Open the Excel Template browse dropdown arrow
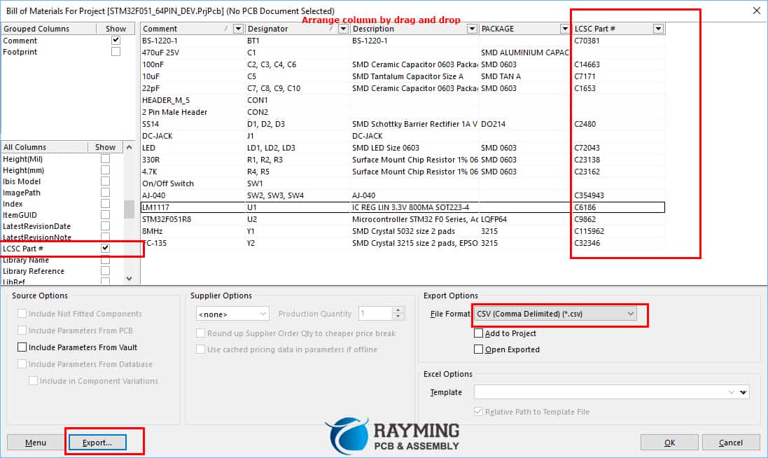This screenshot has width=768, height=458. (x=743, y=392)
